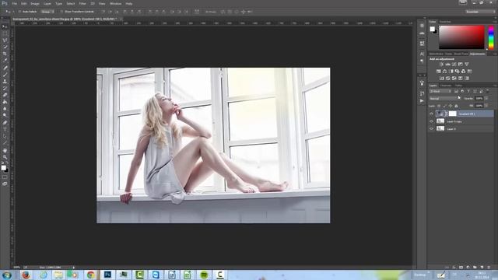Open Auto-Select Group dropdown
The height and width of the screenshot is (280, 498).
[x=47, y=12]
